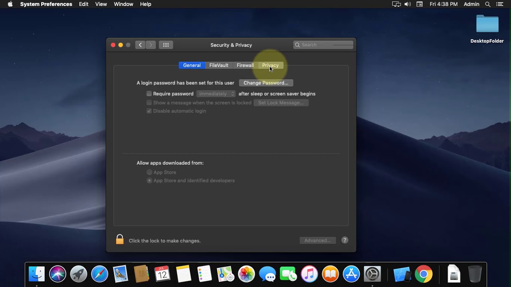Image resolution: width=511 pixels, height=287 pixels.
Task: Open the 'immediately' delay dropdown
Action: pyautogui.click(x=216, y=94)
